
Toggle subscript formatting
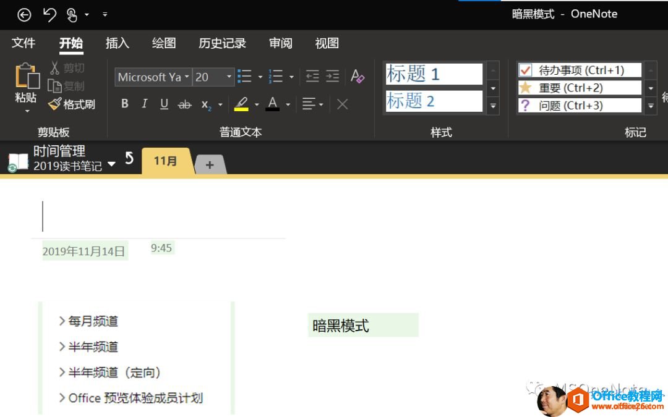pyautogui.click(x=205, y=104)
